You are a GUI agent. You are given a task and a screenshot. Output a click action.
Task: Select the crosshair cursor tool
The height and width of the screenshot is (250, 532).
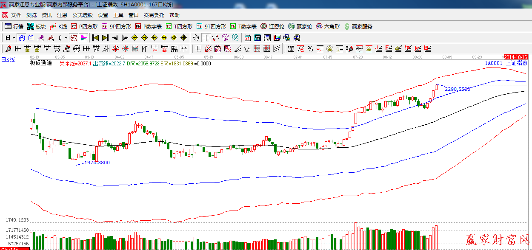pyautogui.click(x=206, y=38)
